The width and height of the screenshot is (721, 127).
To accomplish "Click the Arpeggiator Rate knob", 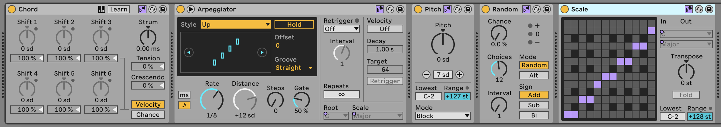I will 212,100.
